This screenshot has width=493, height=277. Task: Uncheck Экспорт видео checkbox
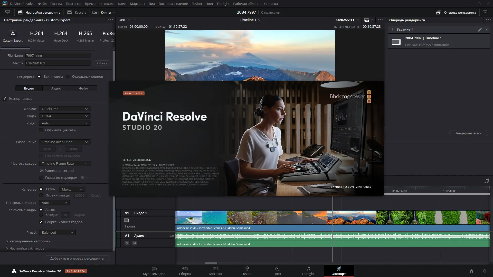pos(5,99)
